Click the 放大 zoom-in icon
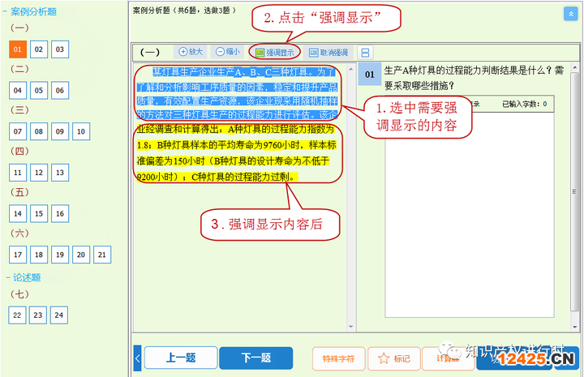This screenshot has width=584, height=377. point(184,52)
